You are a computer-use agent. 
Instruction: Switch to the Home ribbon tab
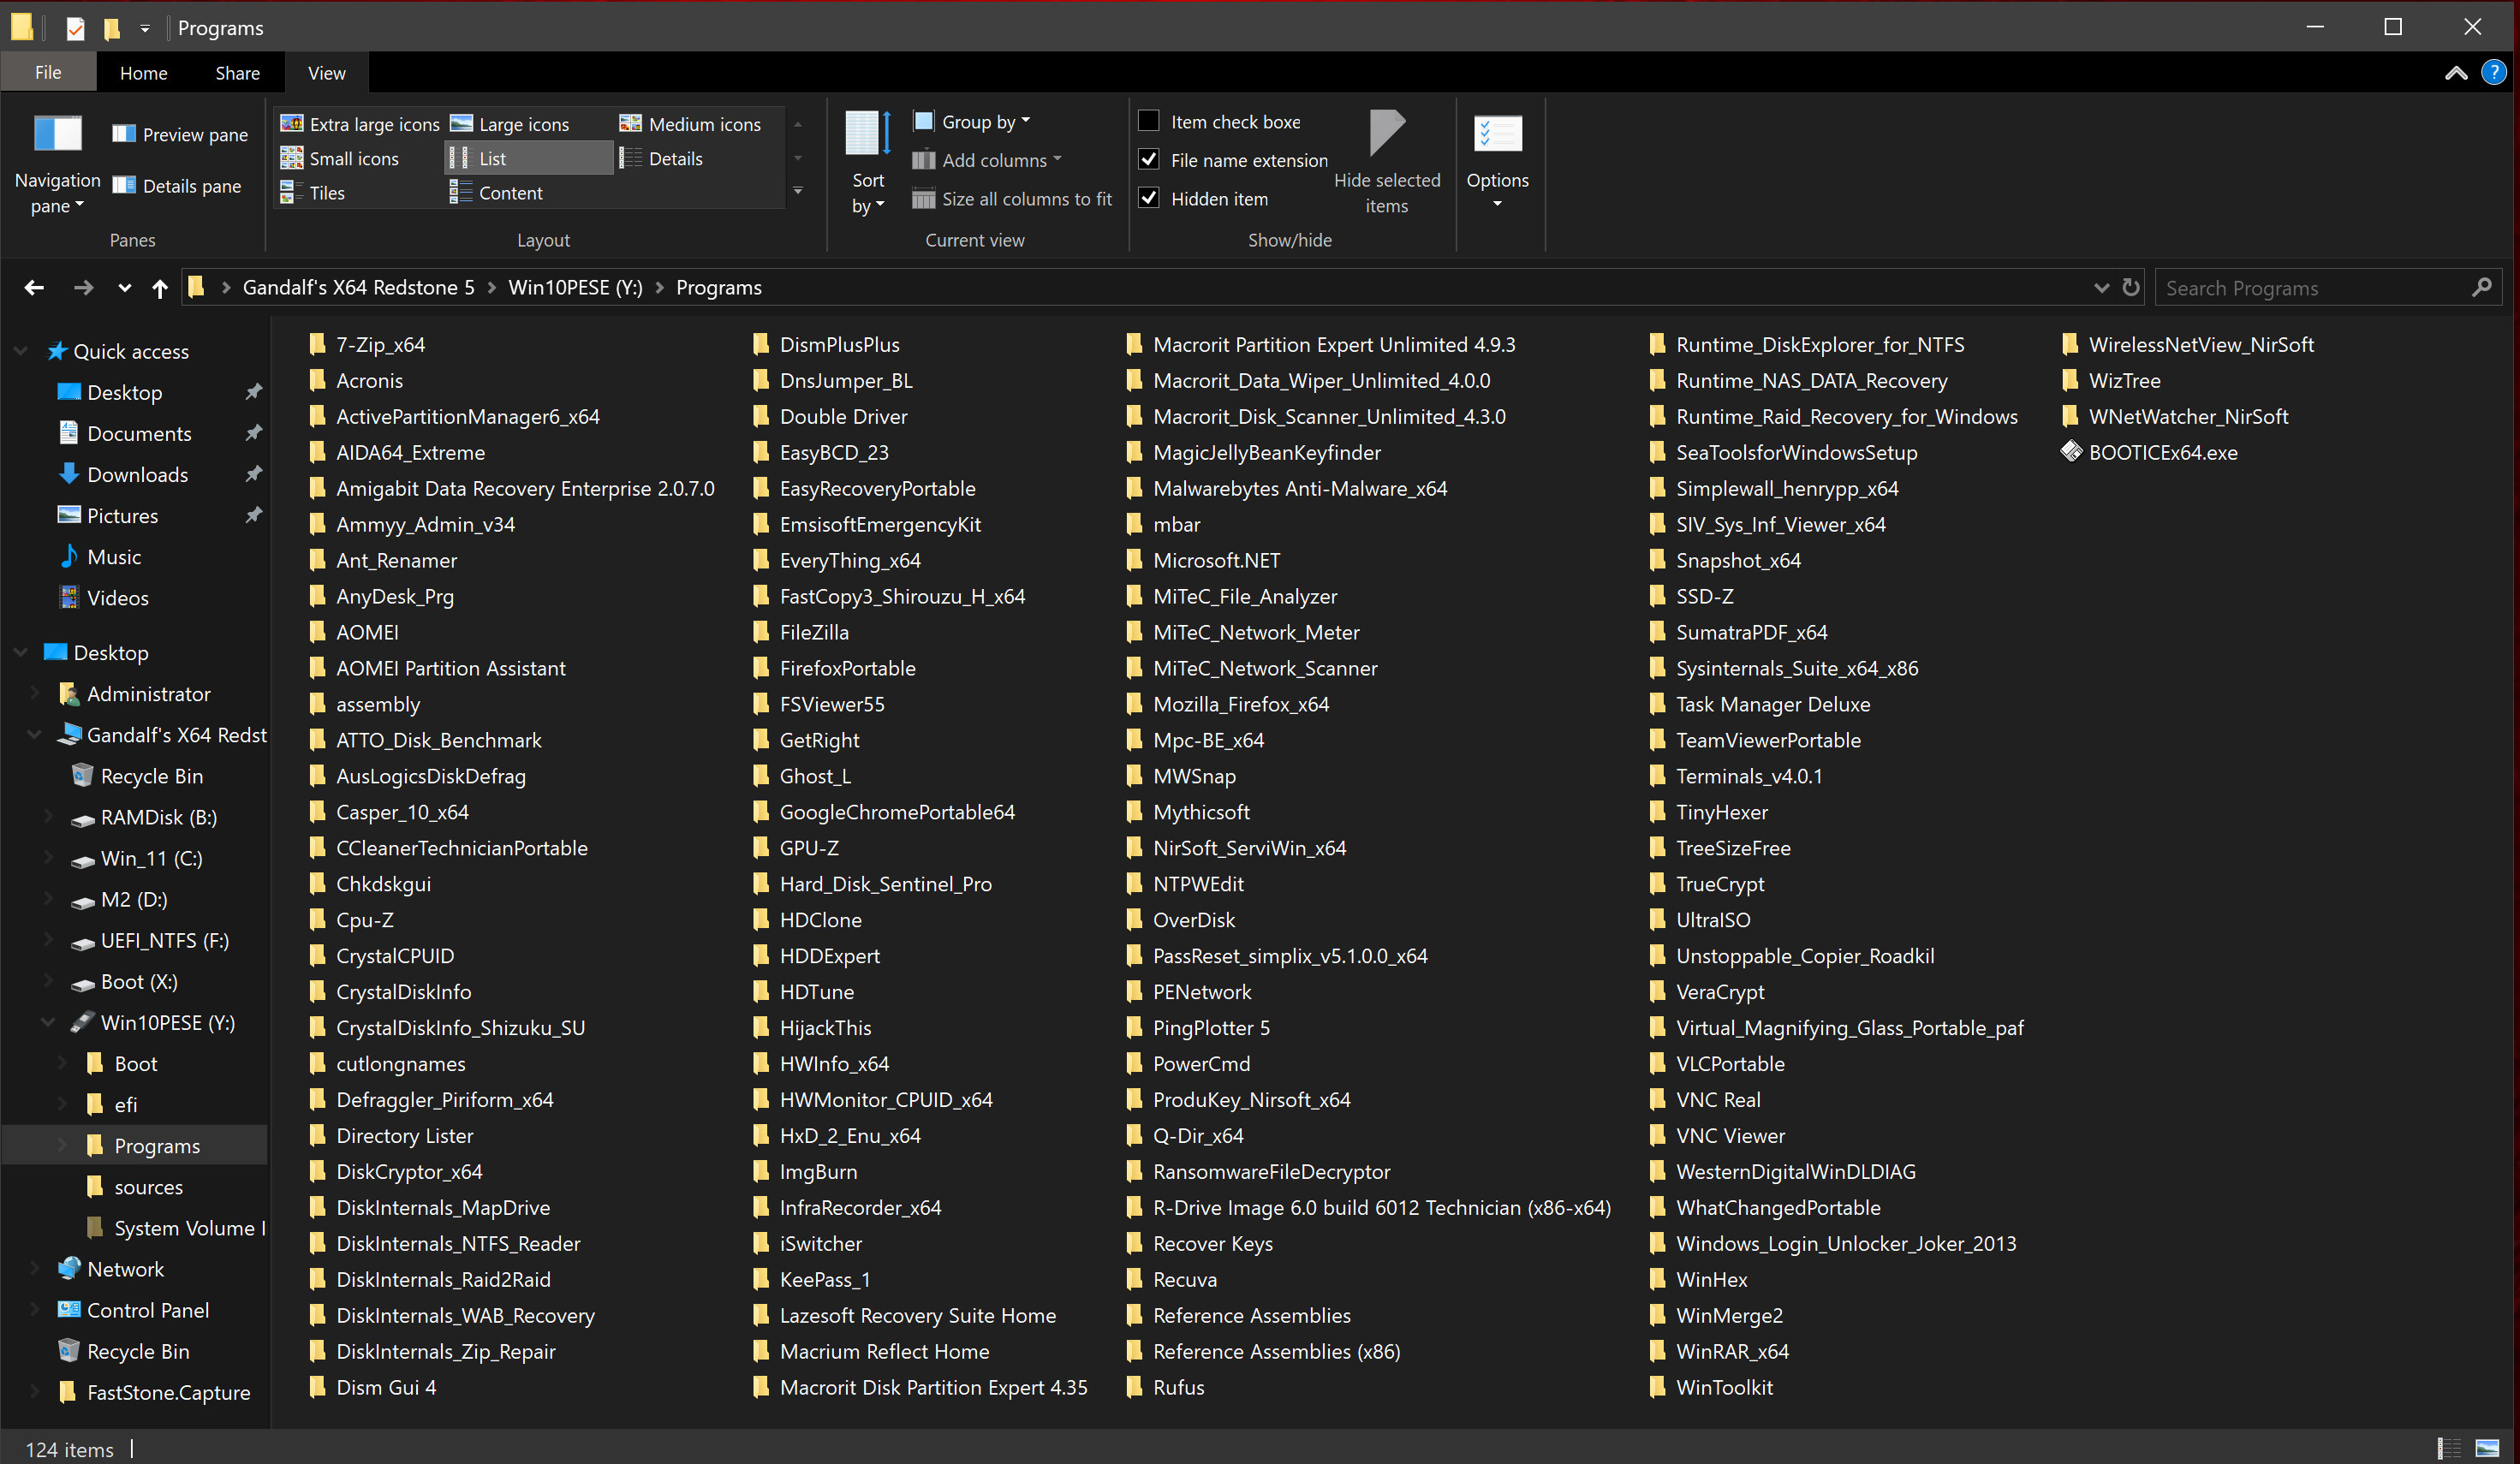click(143, 73)
